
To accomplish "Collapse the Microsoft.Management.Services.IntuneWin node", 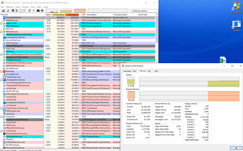I will (x=1, y=54).
